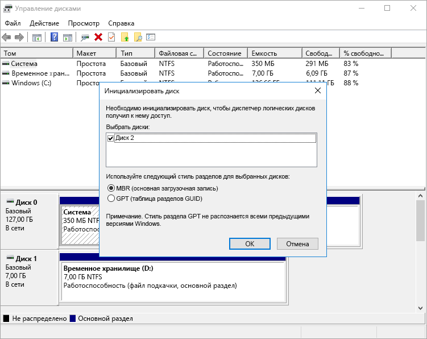Sort by the Тип column header
Viewport: 427px width, 339px height.
click(x=136, y=53)
